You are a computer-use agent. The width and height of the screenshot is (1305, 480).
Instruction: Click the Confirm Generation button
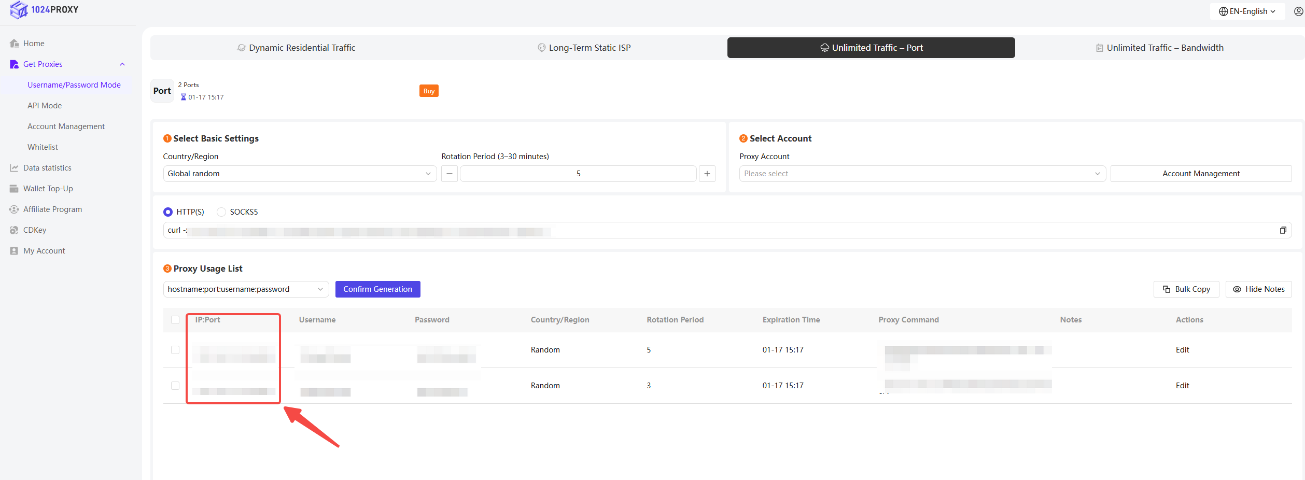click(x=377, y=289)
